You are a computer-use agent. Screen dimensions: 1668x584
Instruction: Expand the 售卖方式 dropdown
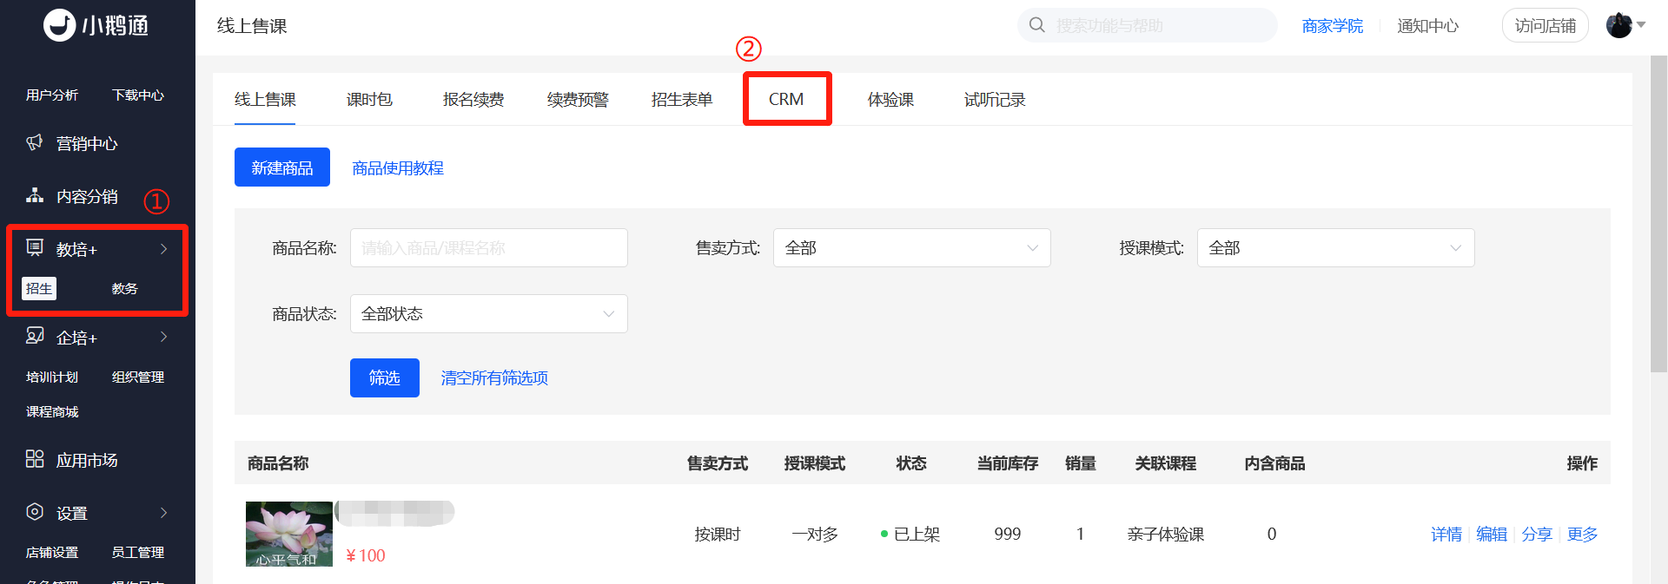[912, 248]
